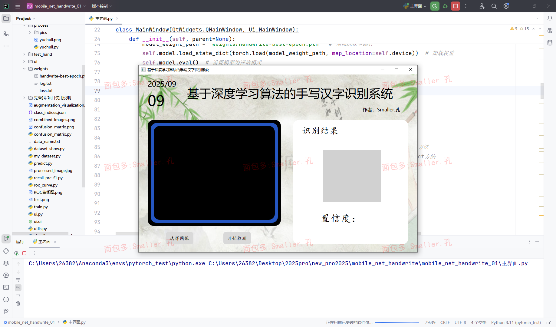Screen dimensions: 556x327
Task: Click the red Stop icon to halt execution
Action: click(x=455, y=6)
